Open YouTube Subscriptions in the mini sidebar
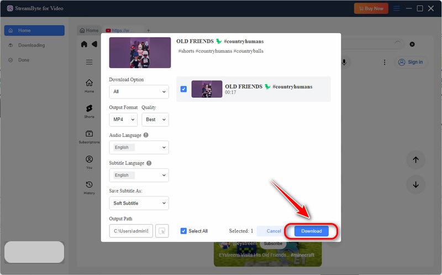The height and width of the screenshot is (275, 442). pos(89,137)
